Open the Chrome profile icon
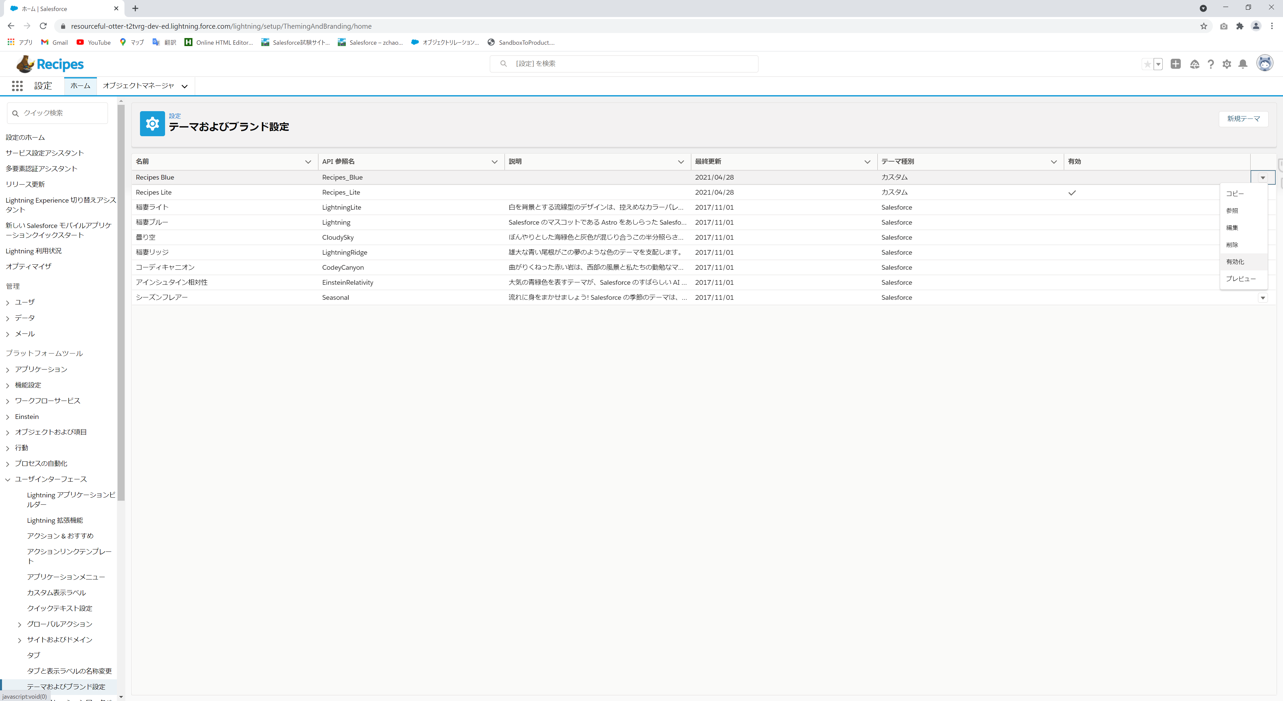The image size is (1283, 701). [1256, 26]
